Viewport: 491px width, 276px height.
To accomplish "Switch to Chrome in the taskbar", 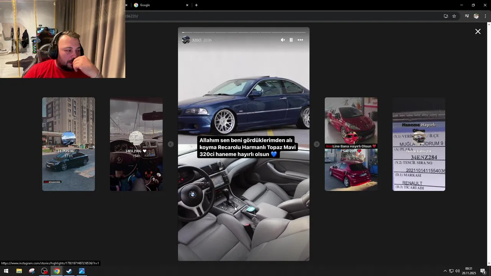I will click(x=57, y=271).
